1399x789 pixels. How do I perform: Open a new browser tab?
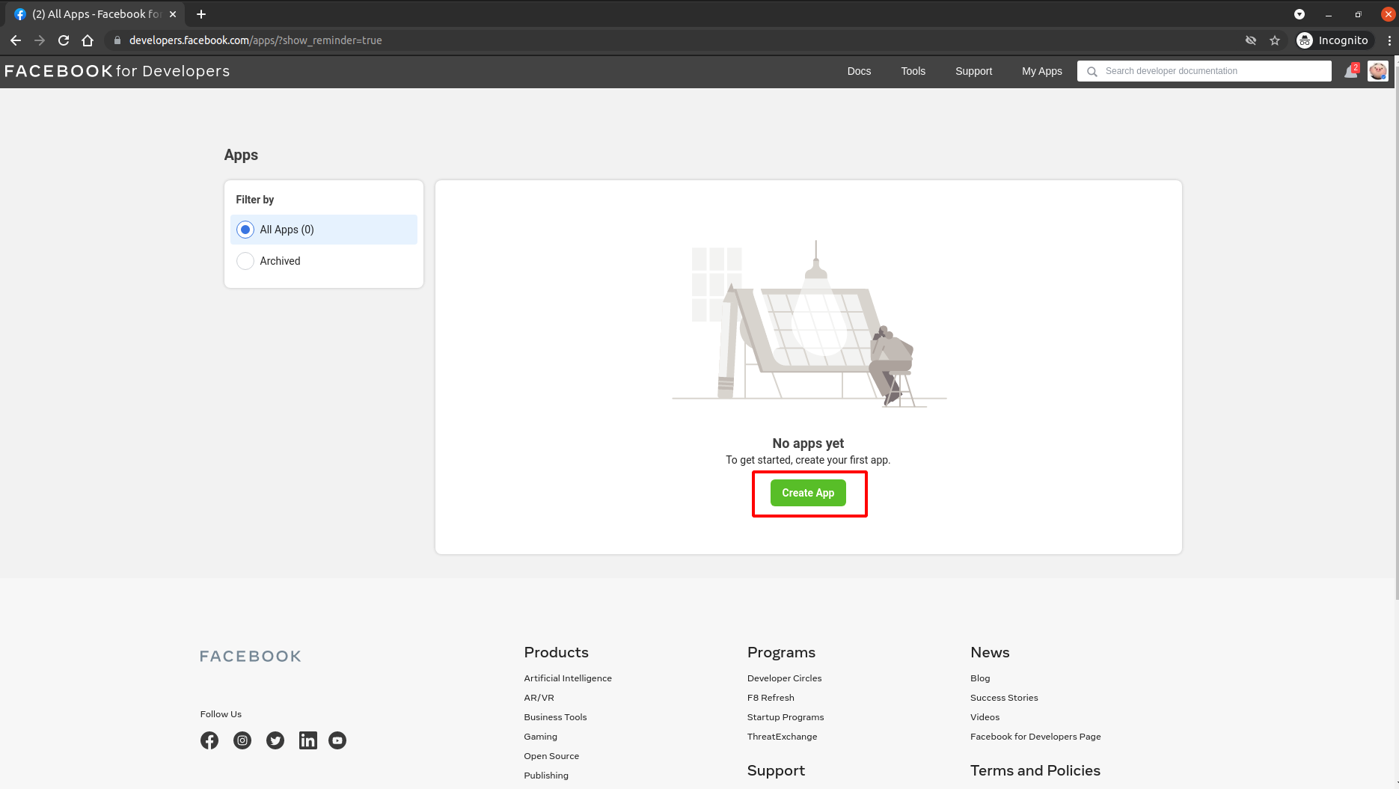[201, 14]
